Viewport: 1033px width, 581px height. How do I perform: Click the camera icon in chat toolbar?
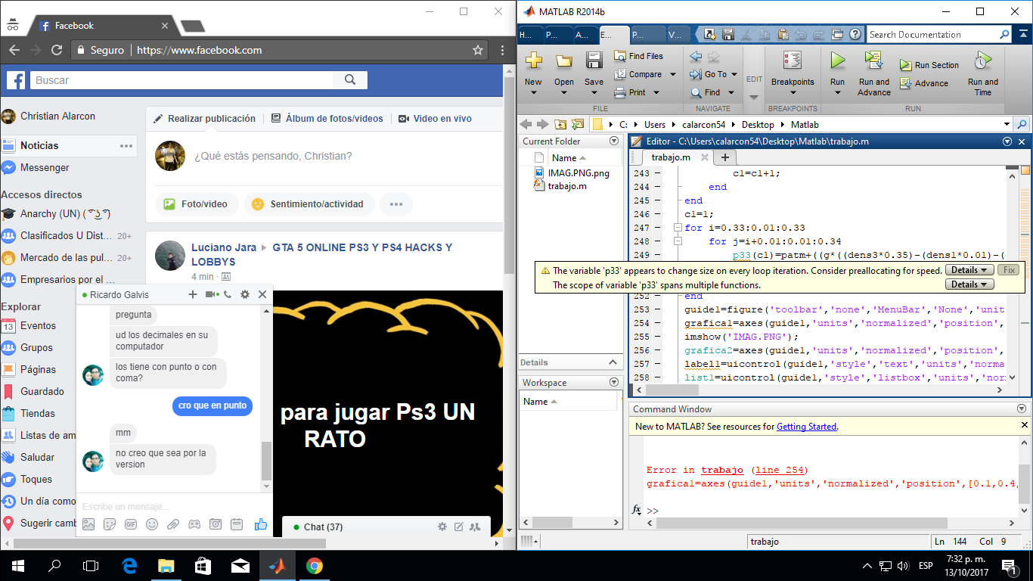coord(216,524)
